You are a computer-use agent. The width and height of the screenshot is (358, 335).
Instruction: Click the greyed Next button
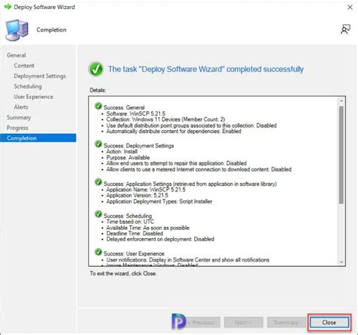(243, 322)
